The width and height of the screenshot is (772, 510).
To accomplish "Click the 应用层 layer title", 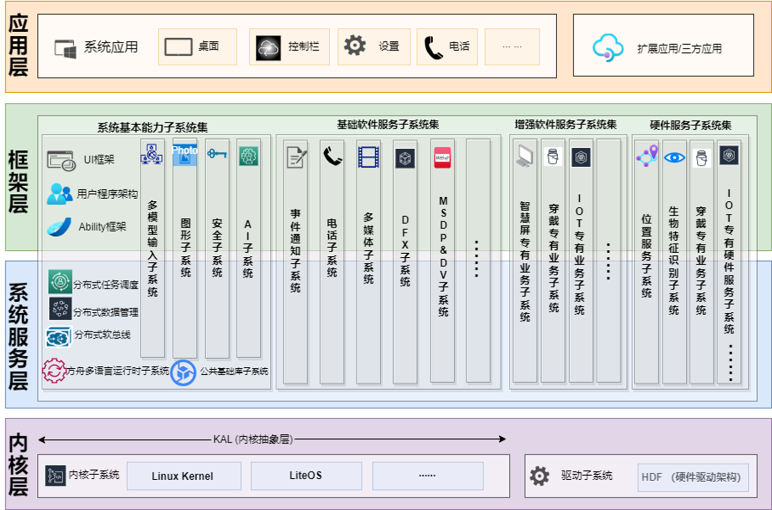I will (x=18, y=45).
